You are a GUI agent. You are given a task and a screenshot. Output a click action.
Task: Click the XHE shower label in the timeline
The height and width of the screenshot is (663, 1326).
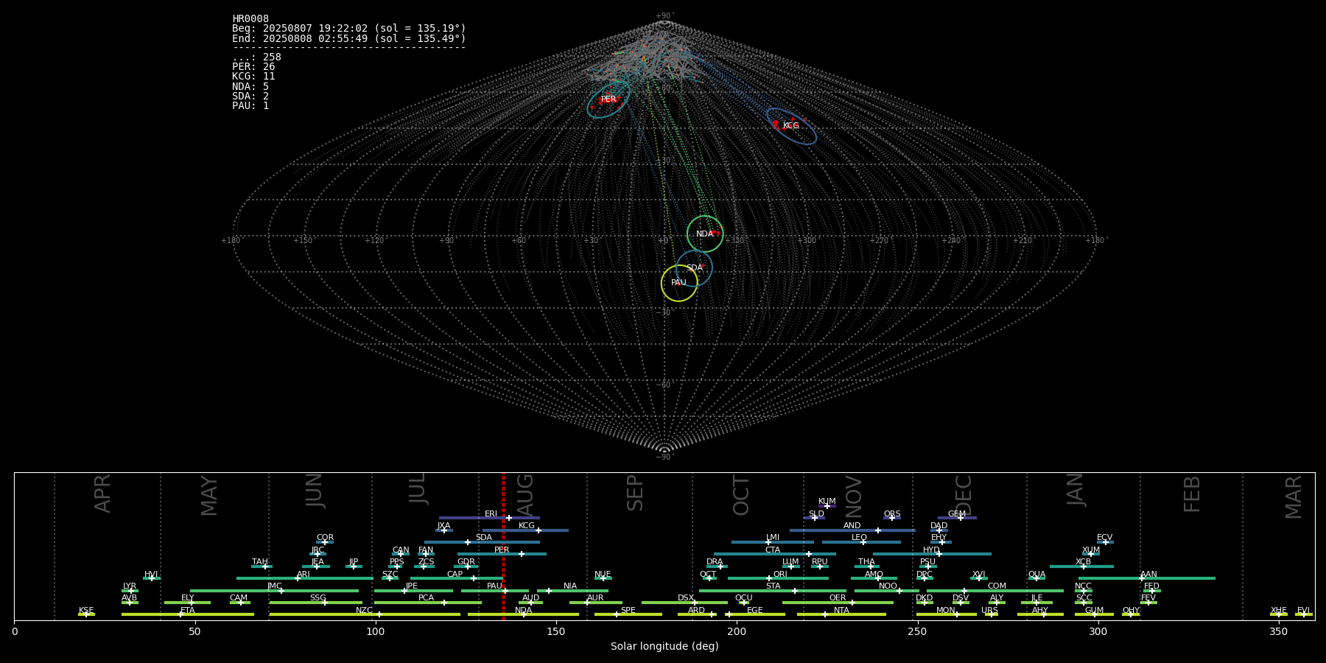pyautogui.click(x=1278, y=611)
